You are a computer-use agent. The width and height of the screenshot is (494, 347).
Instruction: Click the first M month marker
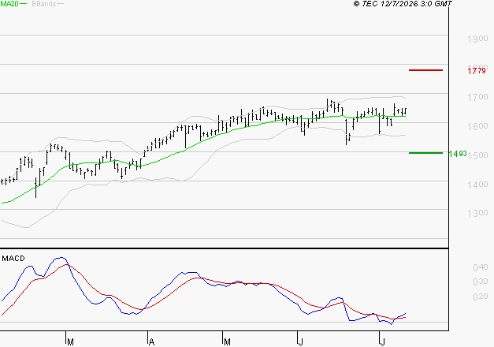(x=71, y=342)
